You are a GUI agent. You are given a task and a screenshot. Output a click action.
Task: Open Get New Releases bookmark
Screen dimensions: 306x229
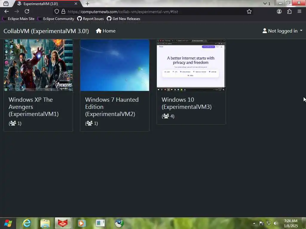coord(123,19)
